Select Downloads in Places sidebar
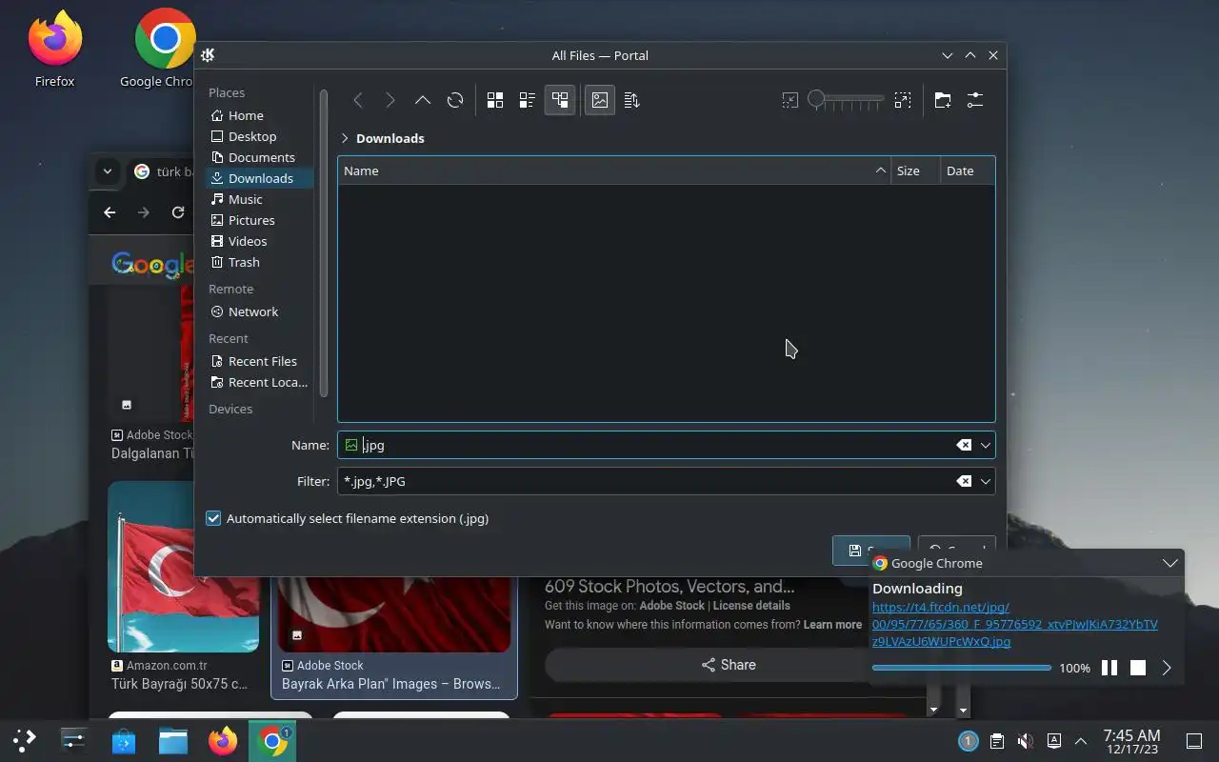The image size is (1219, 762). [259, 178]
